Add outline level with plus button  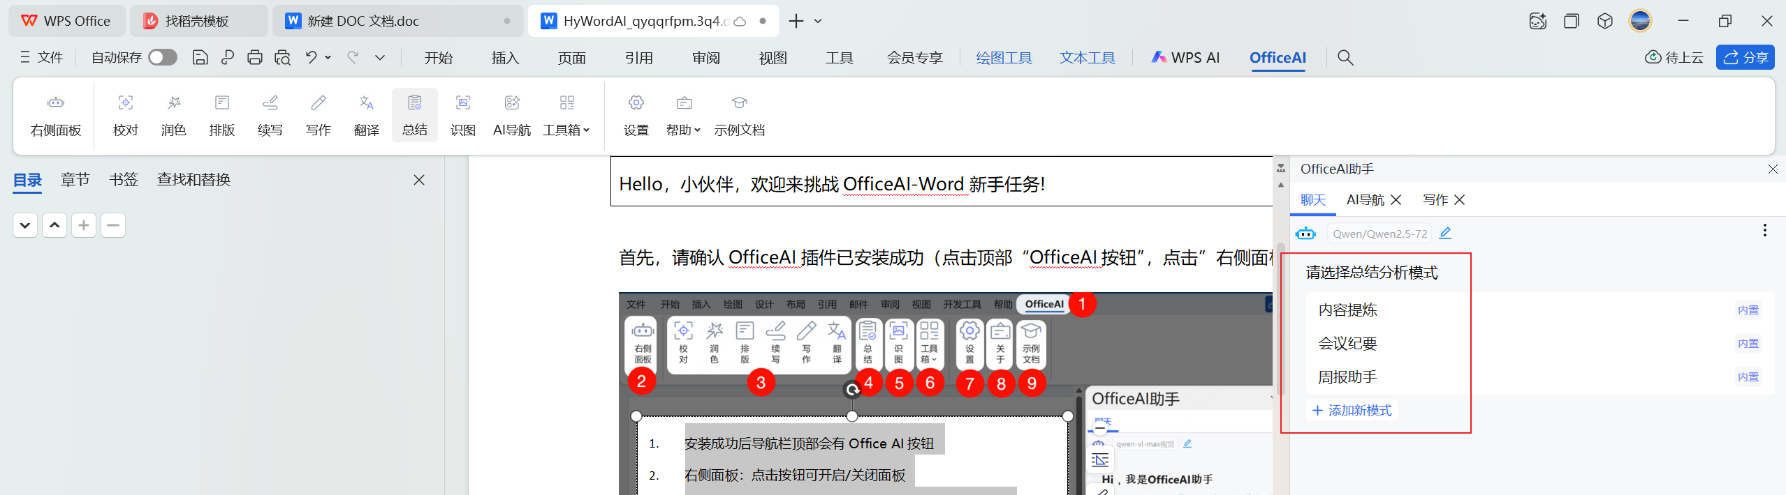[84, 225]
